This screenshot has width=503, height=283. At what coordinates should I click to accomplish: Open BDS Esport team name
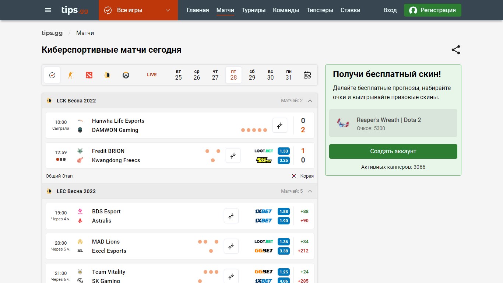click(x=106, y=212)
